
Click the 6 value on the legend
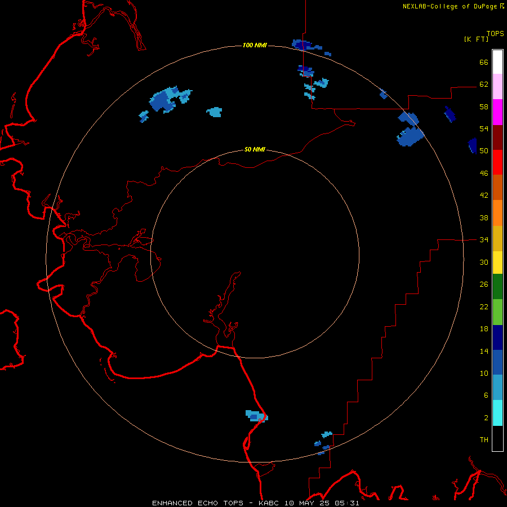pyautogui.click(x=486, y=395)
